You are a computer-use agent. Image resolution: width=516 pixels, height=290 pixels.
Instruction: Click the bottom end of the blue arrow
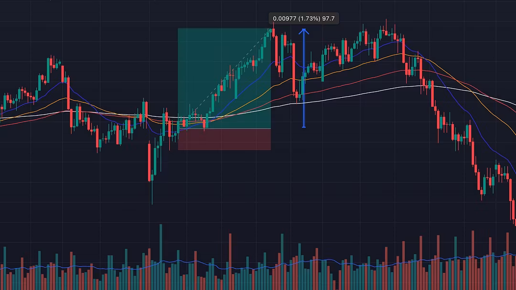pyautogui.click(x=304, y=127)
